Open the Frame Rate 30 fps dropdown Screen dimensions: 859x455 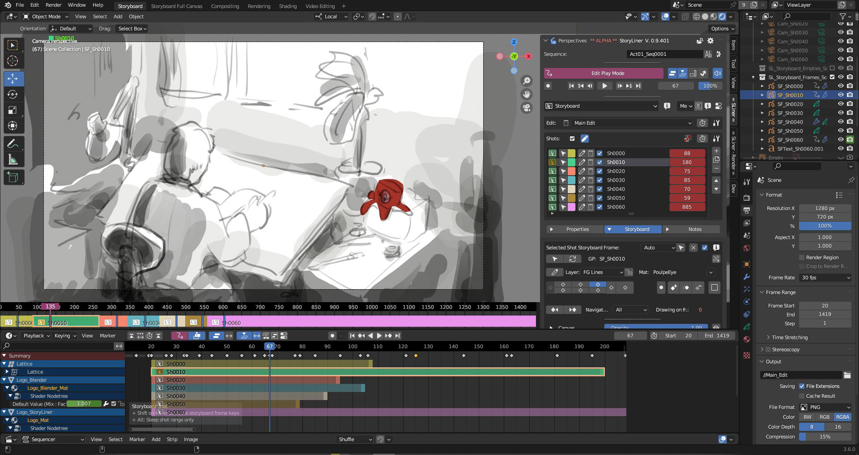point(825,278)
